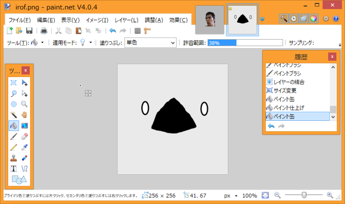Open the 表示(V) menu
The width and height of the screenshot is (345, 204).
coord(70,20)
